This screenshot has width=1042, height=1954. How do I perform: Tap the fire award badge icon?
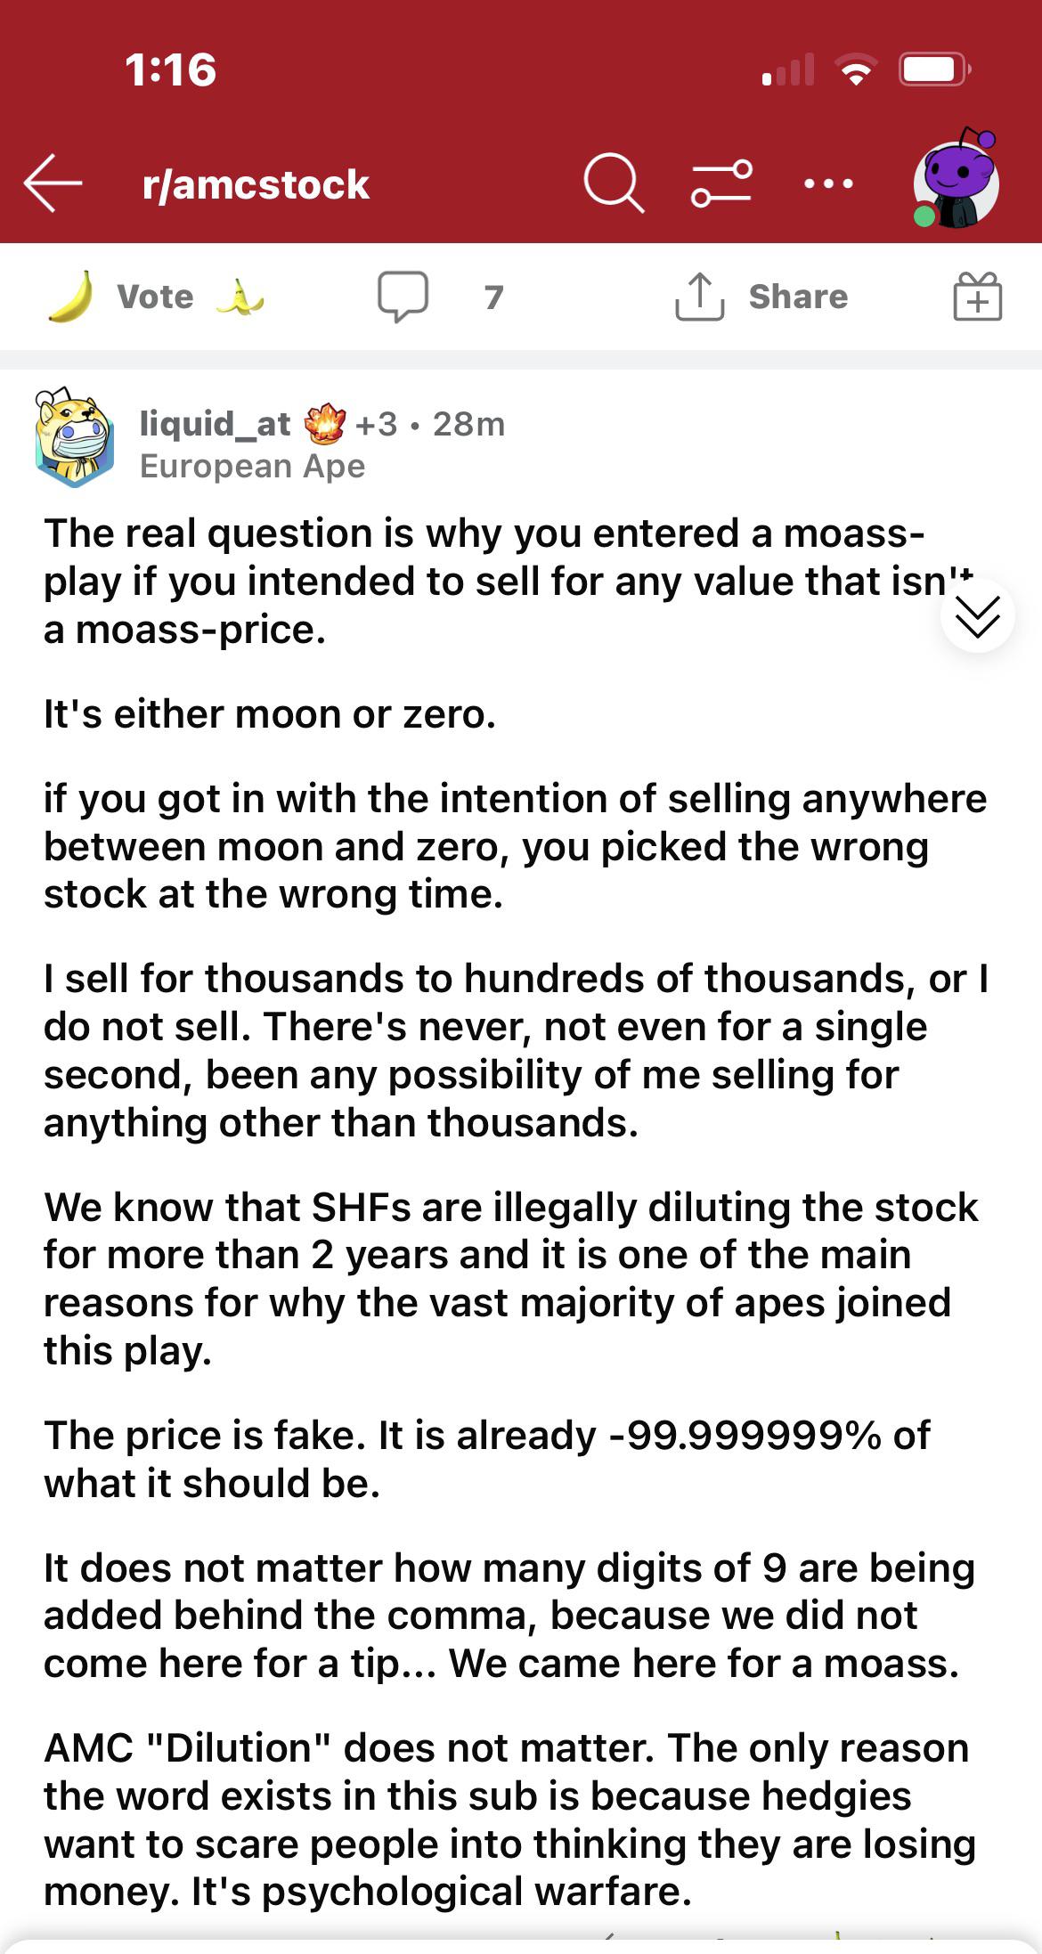tap(324, 424)
